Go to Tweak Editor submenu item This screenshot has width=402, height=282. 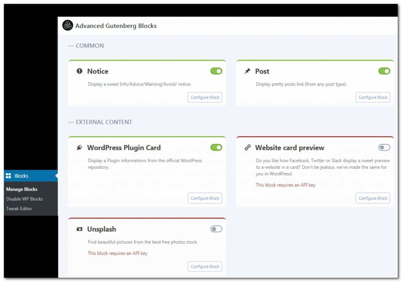pos(19,209)
